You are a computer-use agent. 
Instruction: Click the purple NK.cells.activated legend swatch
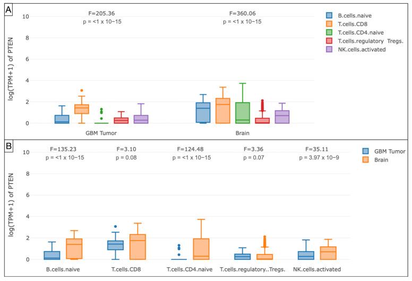pos(330,49)
